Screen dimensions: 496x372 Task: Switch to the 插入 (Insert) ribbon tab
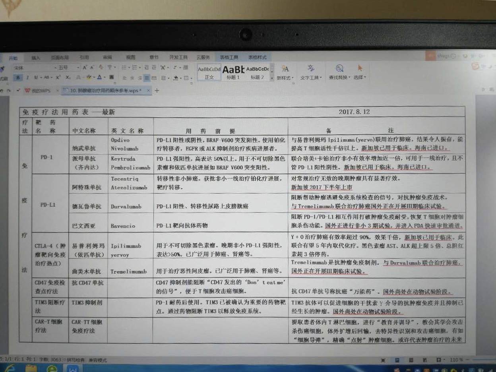pos(36,58)
